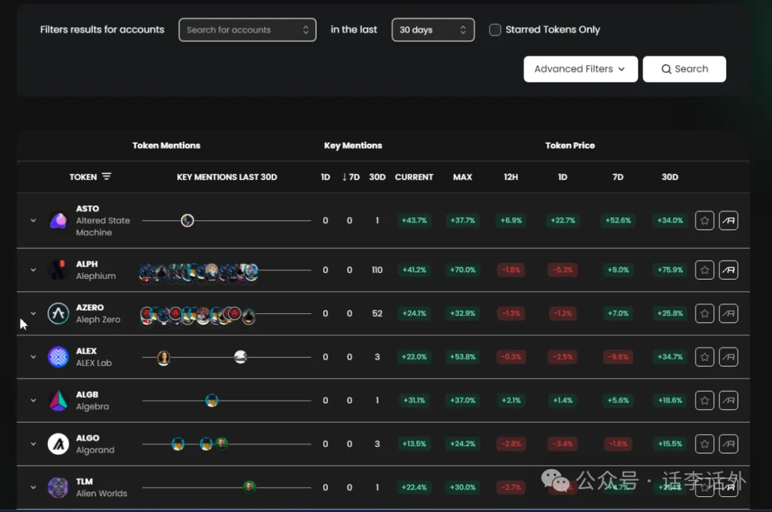
Task: Sort by MAX column header
Action: (x=462, y=177)
